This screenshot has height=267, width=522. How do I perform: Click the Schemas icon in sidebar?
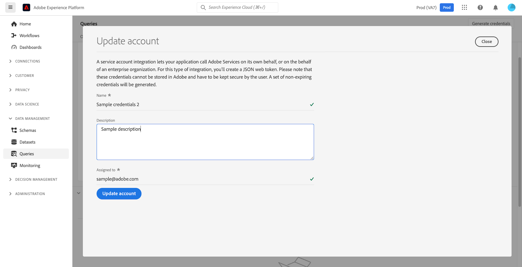click(14, 130)
